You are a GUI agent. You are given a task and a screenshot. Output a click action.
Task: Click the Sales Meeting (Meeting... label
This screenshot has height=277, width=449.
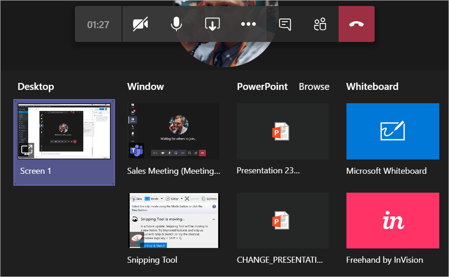tap(174, 171)
